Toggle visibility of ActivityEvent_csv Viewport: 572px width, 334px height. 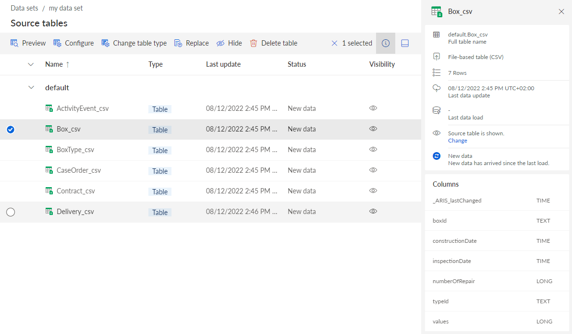(x=373, y=108)
